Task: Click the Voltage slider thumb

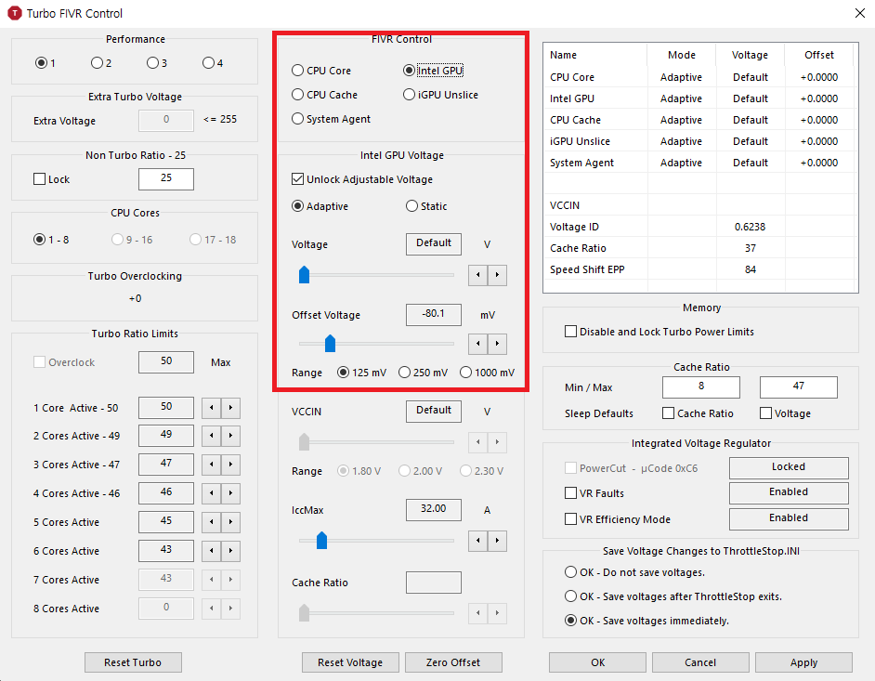Action: tap(304, 275)
